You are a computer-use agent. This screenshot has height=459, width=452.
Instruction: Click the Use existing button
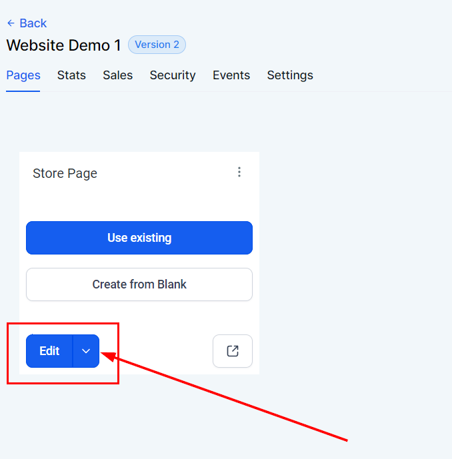click(139, 238)
